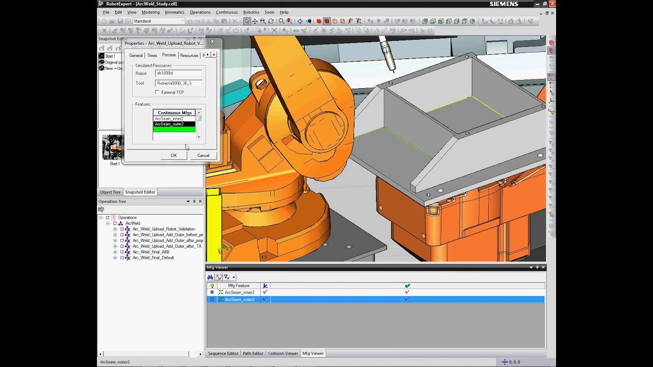The width and height of the screenshot is (653, 367).
Task: Click the first green 3D view cube icon
Action: pos(425,21)
